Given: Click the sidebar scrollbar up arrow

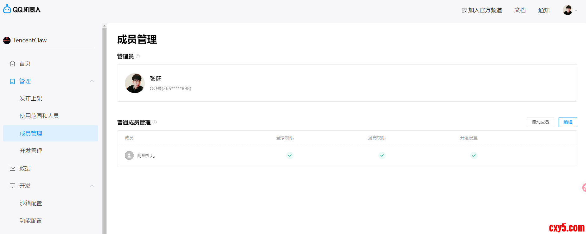Looking at the screenshot, I should pyautogui.click(x=104, y=26).
